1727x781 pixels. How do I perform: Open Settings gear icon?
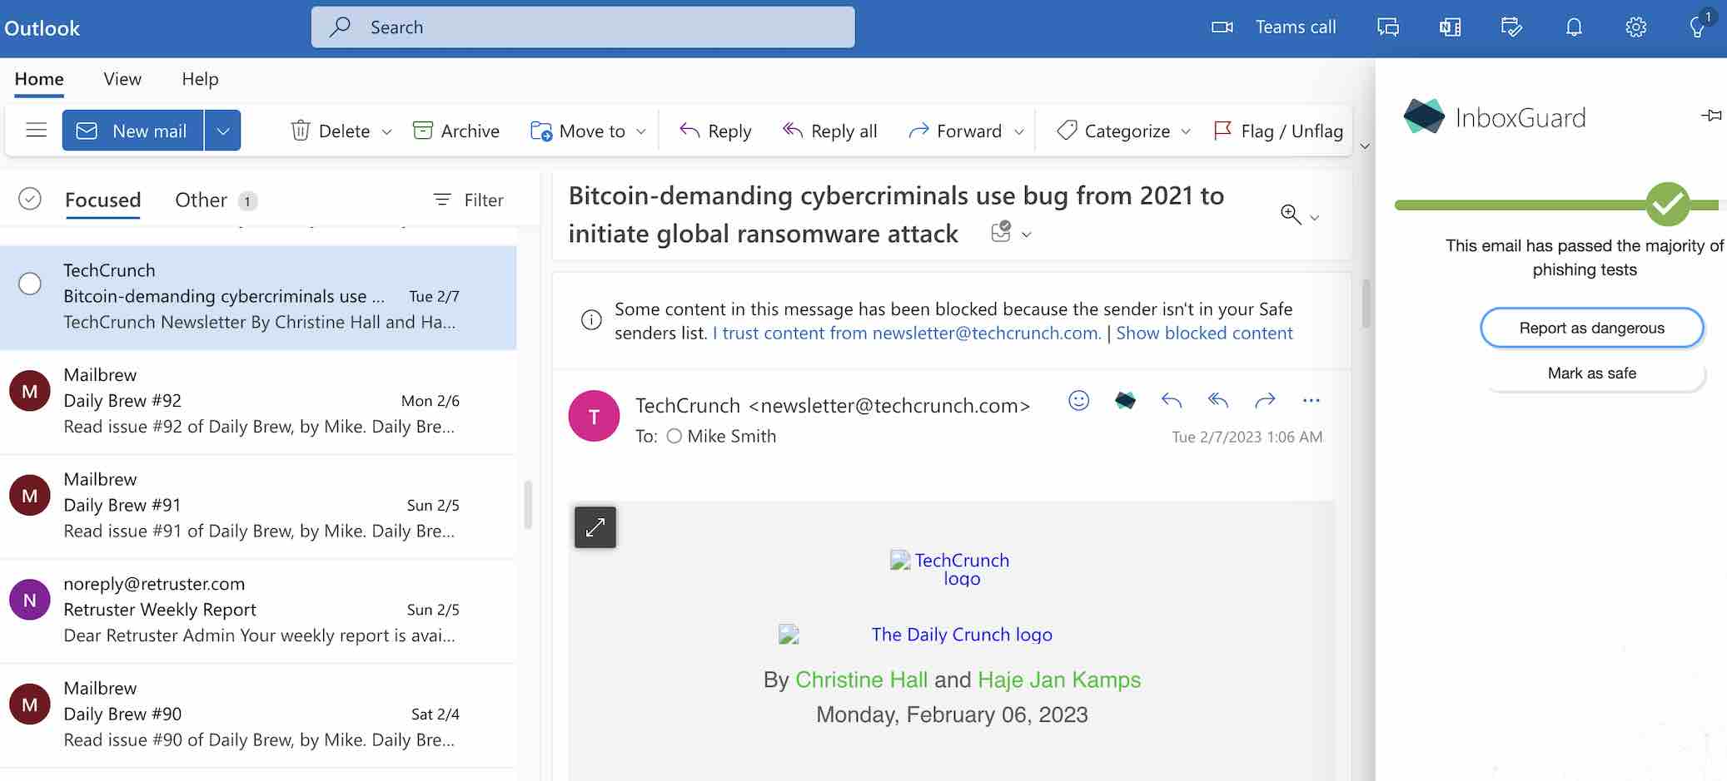click(x=1635, y=27)
